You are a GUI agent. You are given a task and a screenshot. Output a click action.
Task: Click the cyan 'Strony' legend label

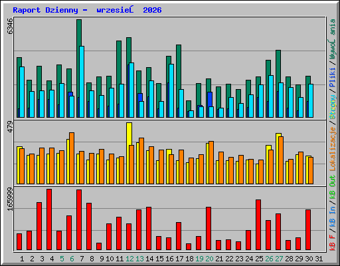pyautogui.click(x=333, y=106)
